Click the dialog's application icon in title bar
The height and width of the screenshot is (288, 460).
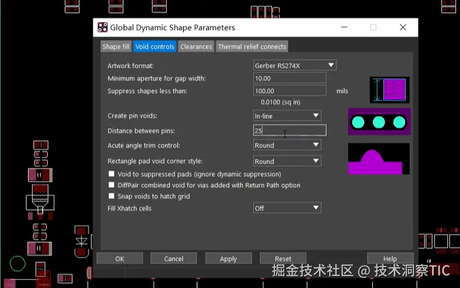(x=102, y=27)
